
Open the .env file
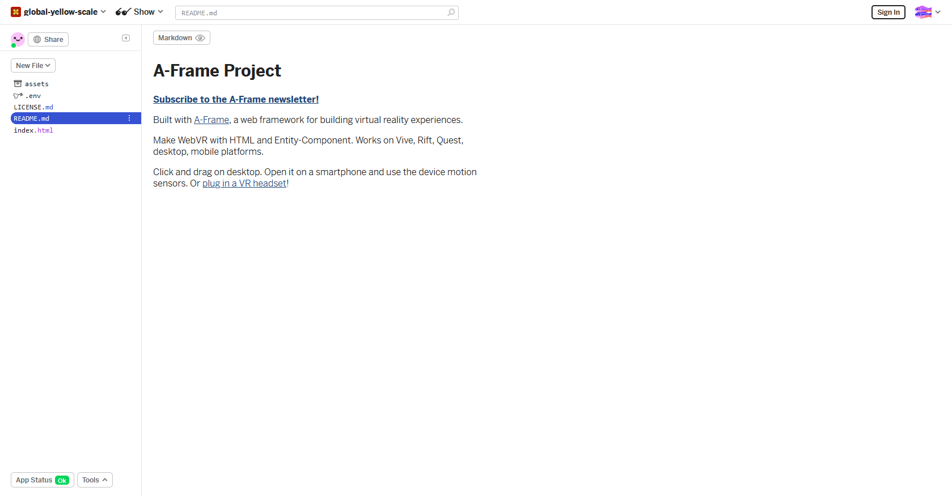(33, 96)
